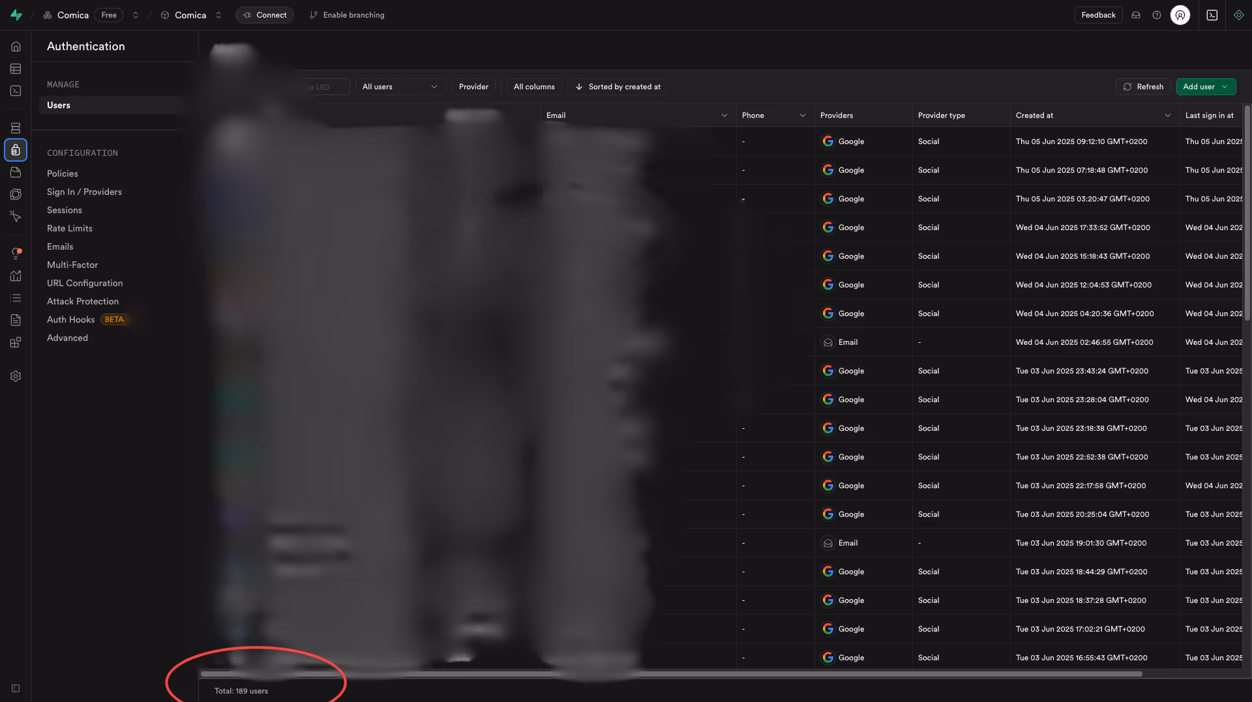Expand the Phone column header menu

tap(803, 115)
